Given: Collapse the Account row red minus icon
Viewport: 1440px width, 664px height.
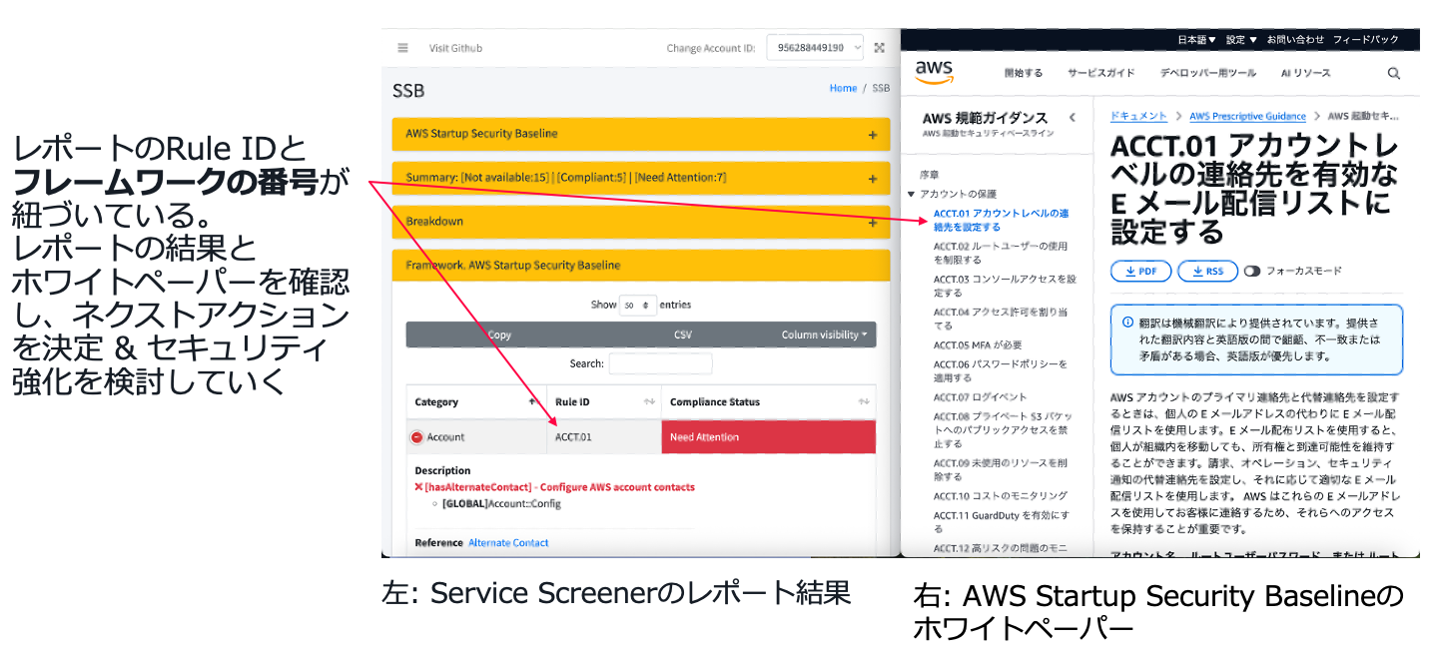Looking at the screenshot, I should pos(416,437).
